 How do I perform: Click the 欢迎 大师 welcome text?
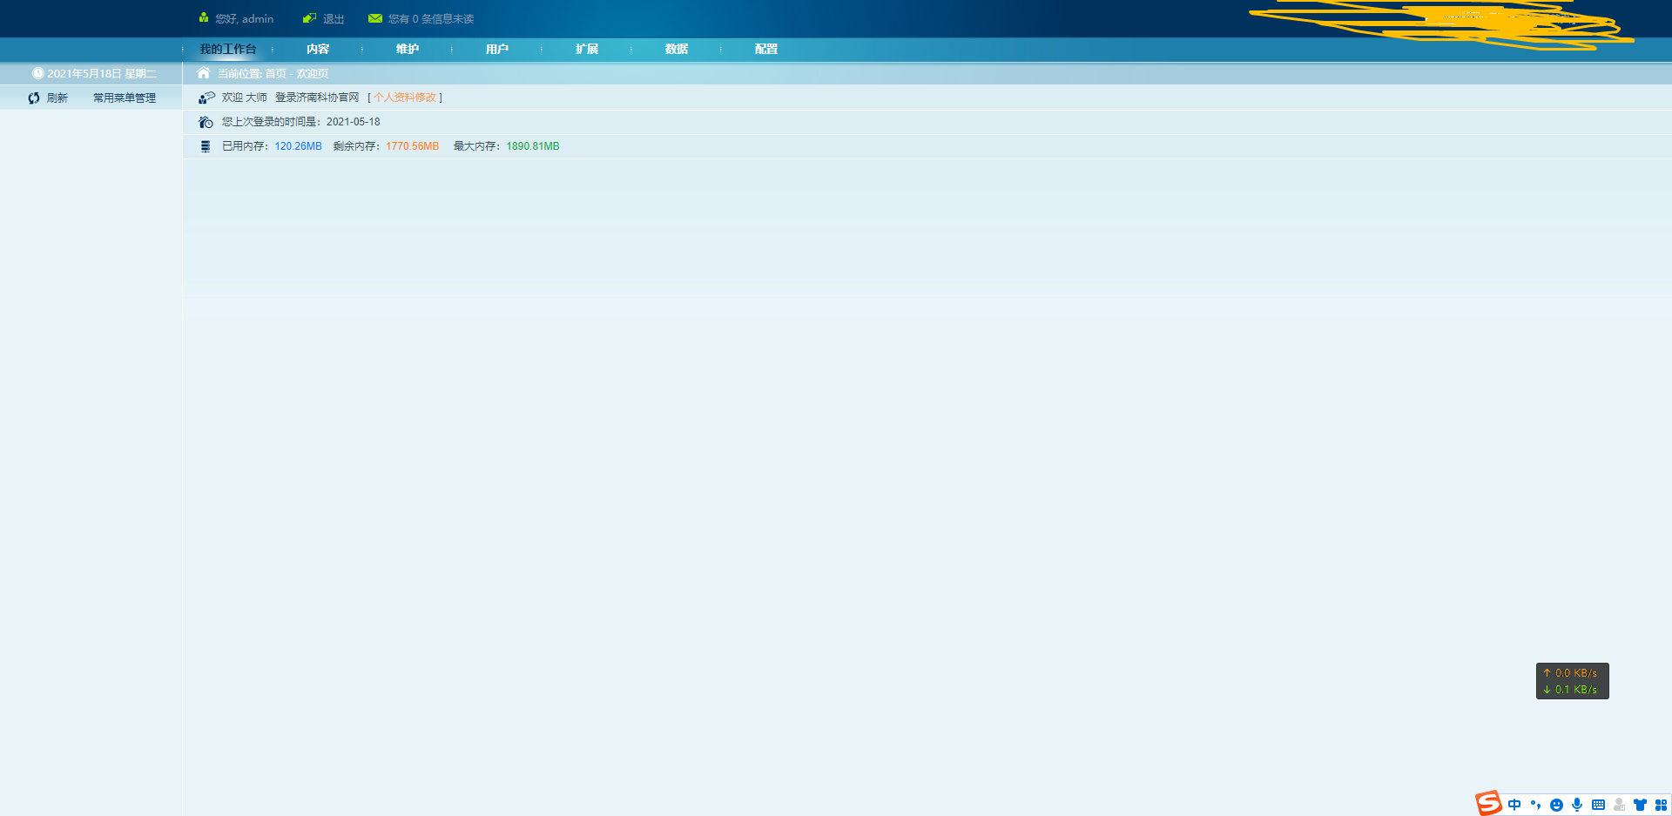pyautogui.click(x=245, y=98)
